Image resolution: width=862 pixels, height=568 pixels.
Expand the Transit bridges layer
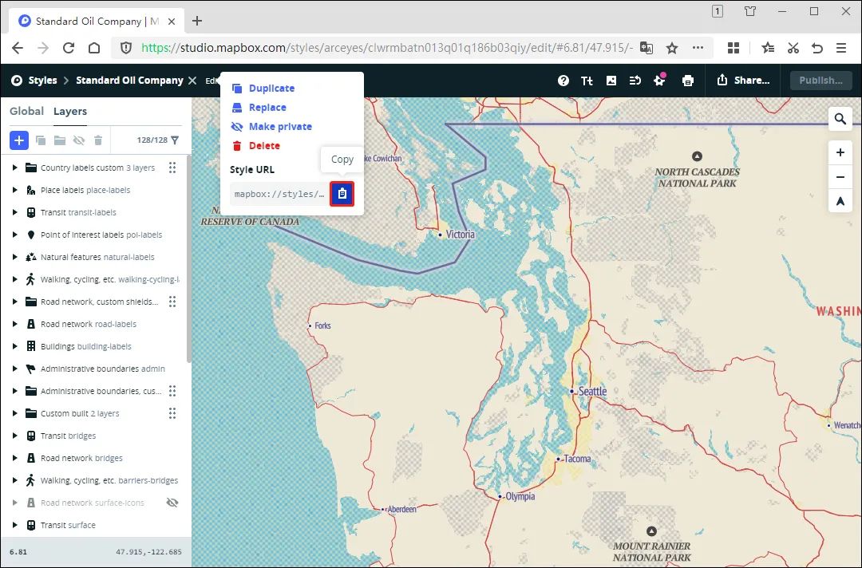pyautogui.click(x=14, y=436)
